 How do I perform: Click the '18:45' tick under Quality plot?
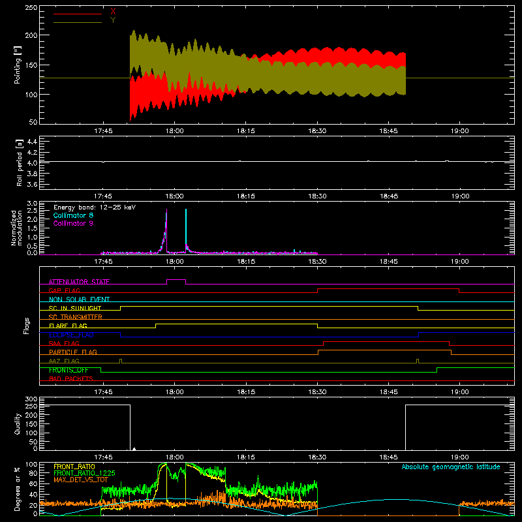(x=388, y=457)
